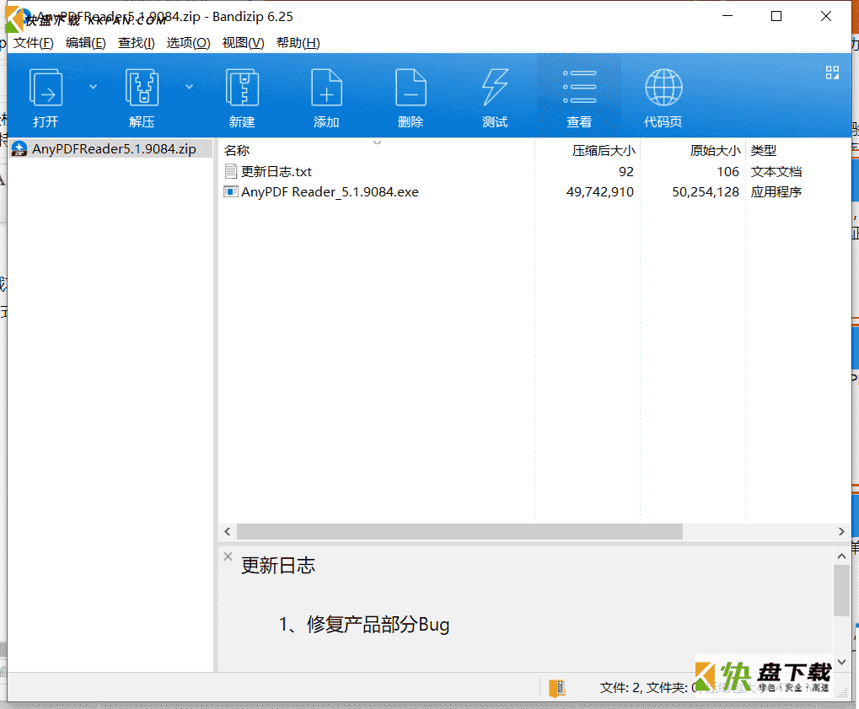Screen dimensions: 859x709
Task: Sort by Type (类型) column header
Action: point(764,150)
